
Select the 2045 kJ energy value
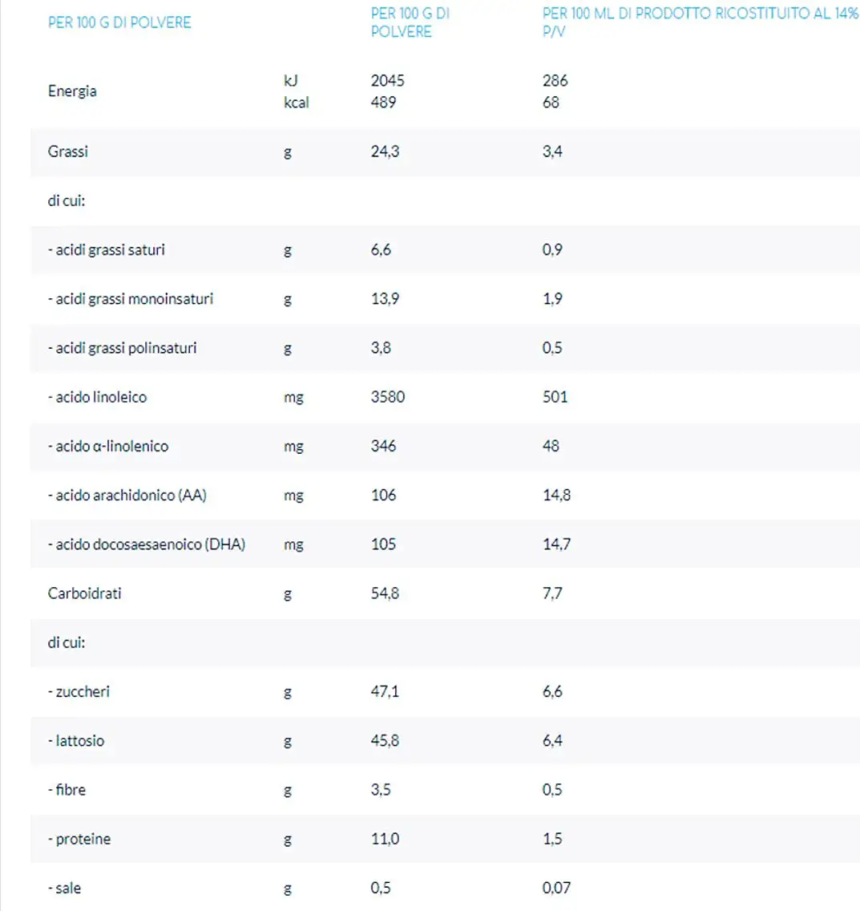click(x=388, y=80)
